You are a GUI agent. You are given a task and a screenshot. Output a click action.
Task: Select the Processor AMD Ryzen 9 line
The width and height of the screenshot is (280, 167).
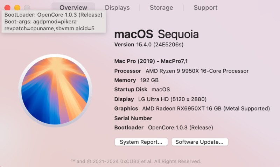click(x=181, y=71)
